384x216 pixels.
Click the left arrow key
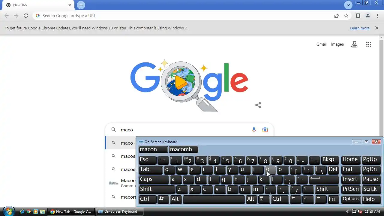(295, 199)
